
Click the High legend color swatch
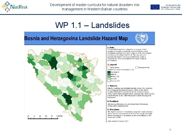[109, 74]
